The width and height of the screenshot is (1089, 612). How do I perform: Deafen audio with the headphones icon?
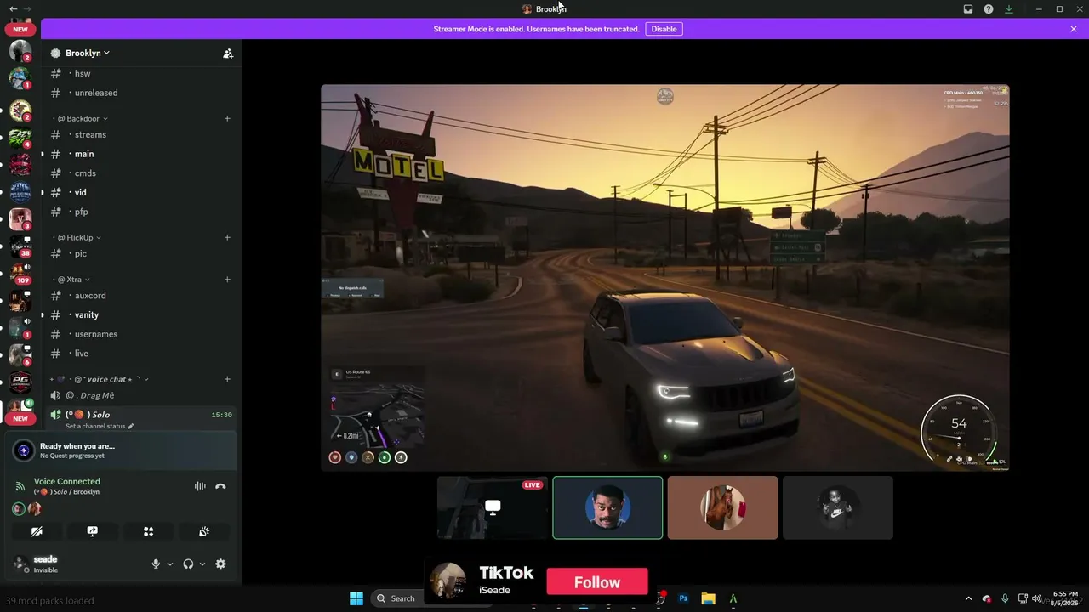[x=188, y=564]
